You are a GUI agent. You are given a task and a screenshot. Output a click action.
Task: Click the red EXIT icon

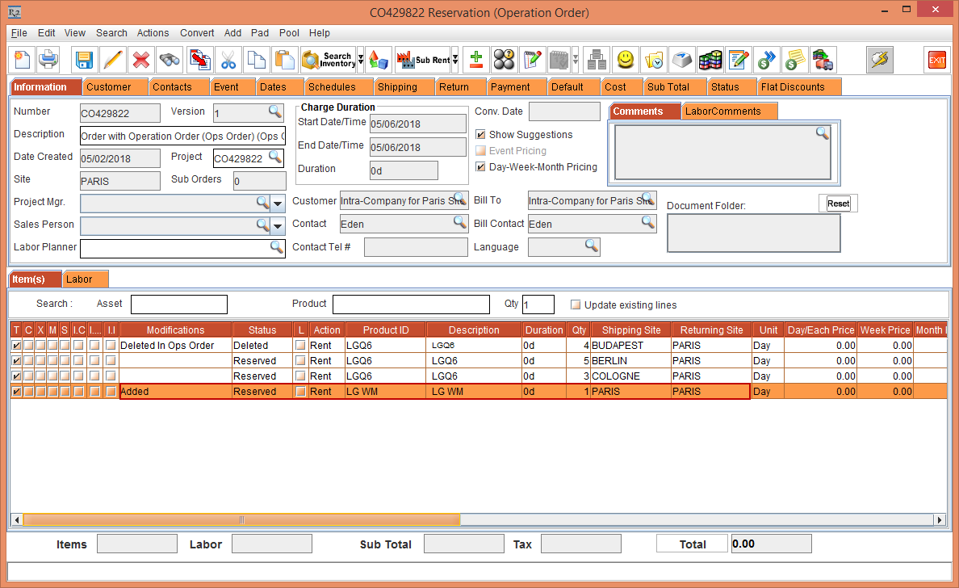tap(936, 60)
